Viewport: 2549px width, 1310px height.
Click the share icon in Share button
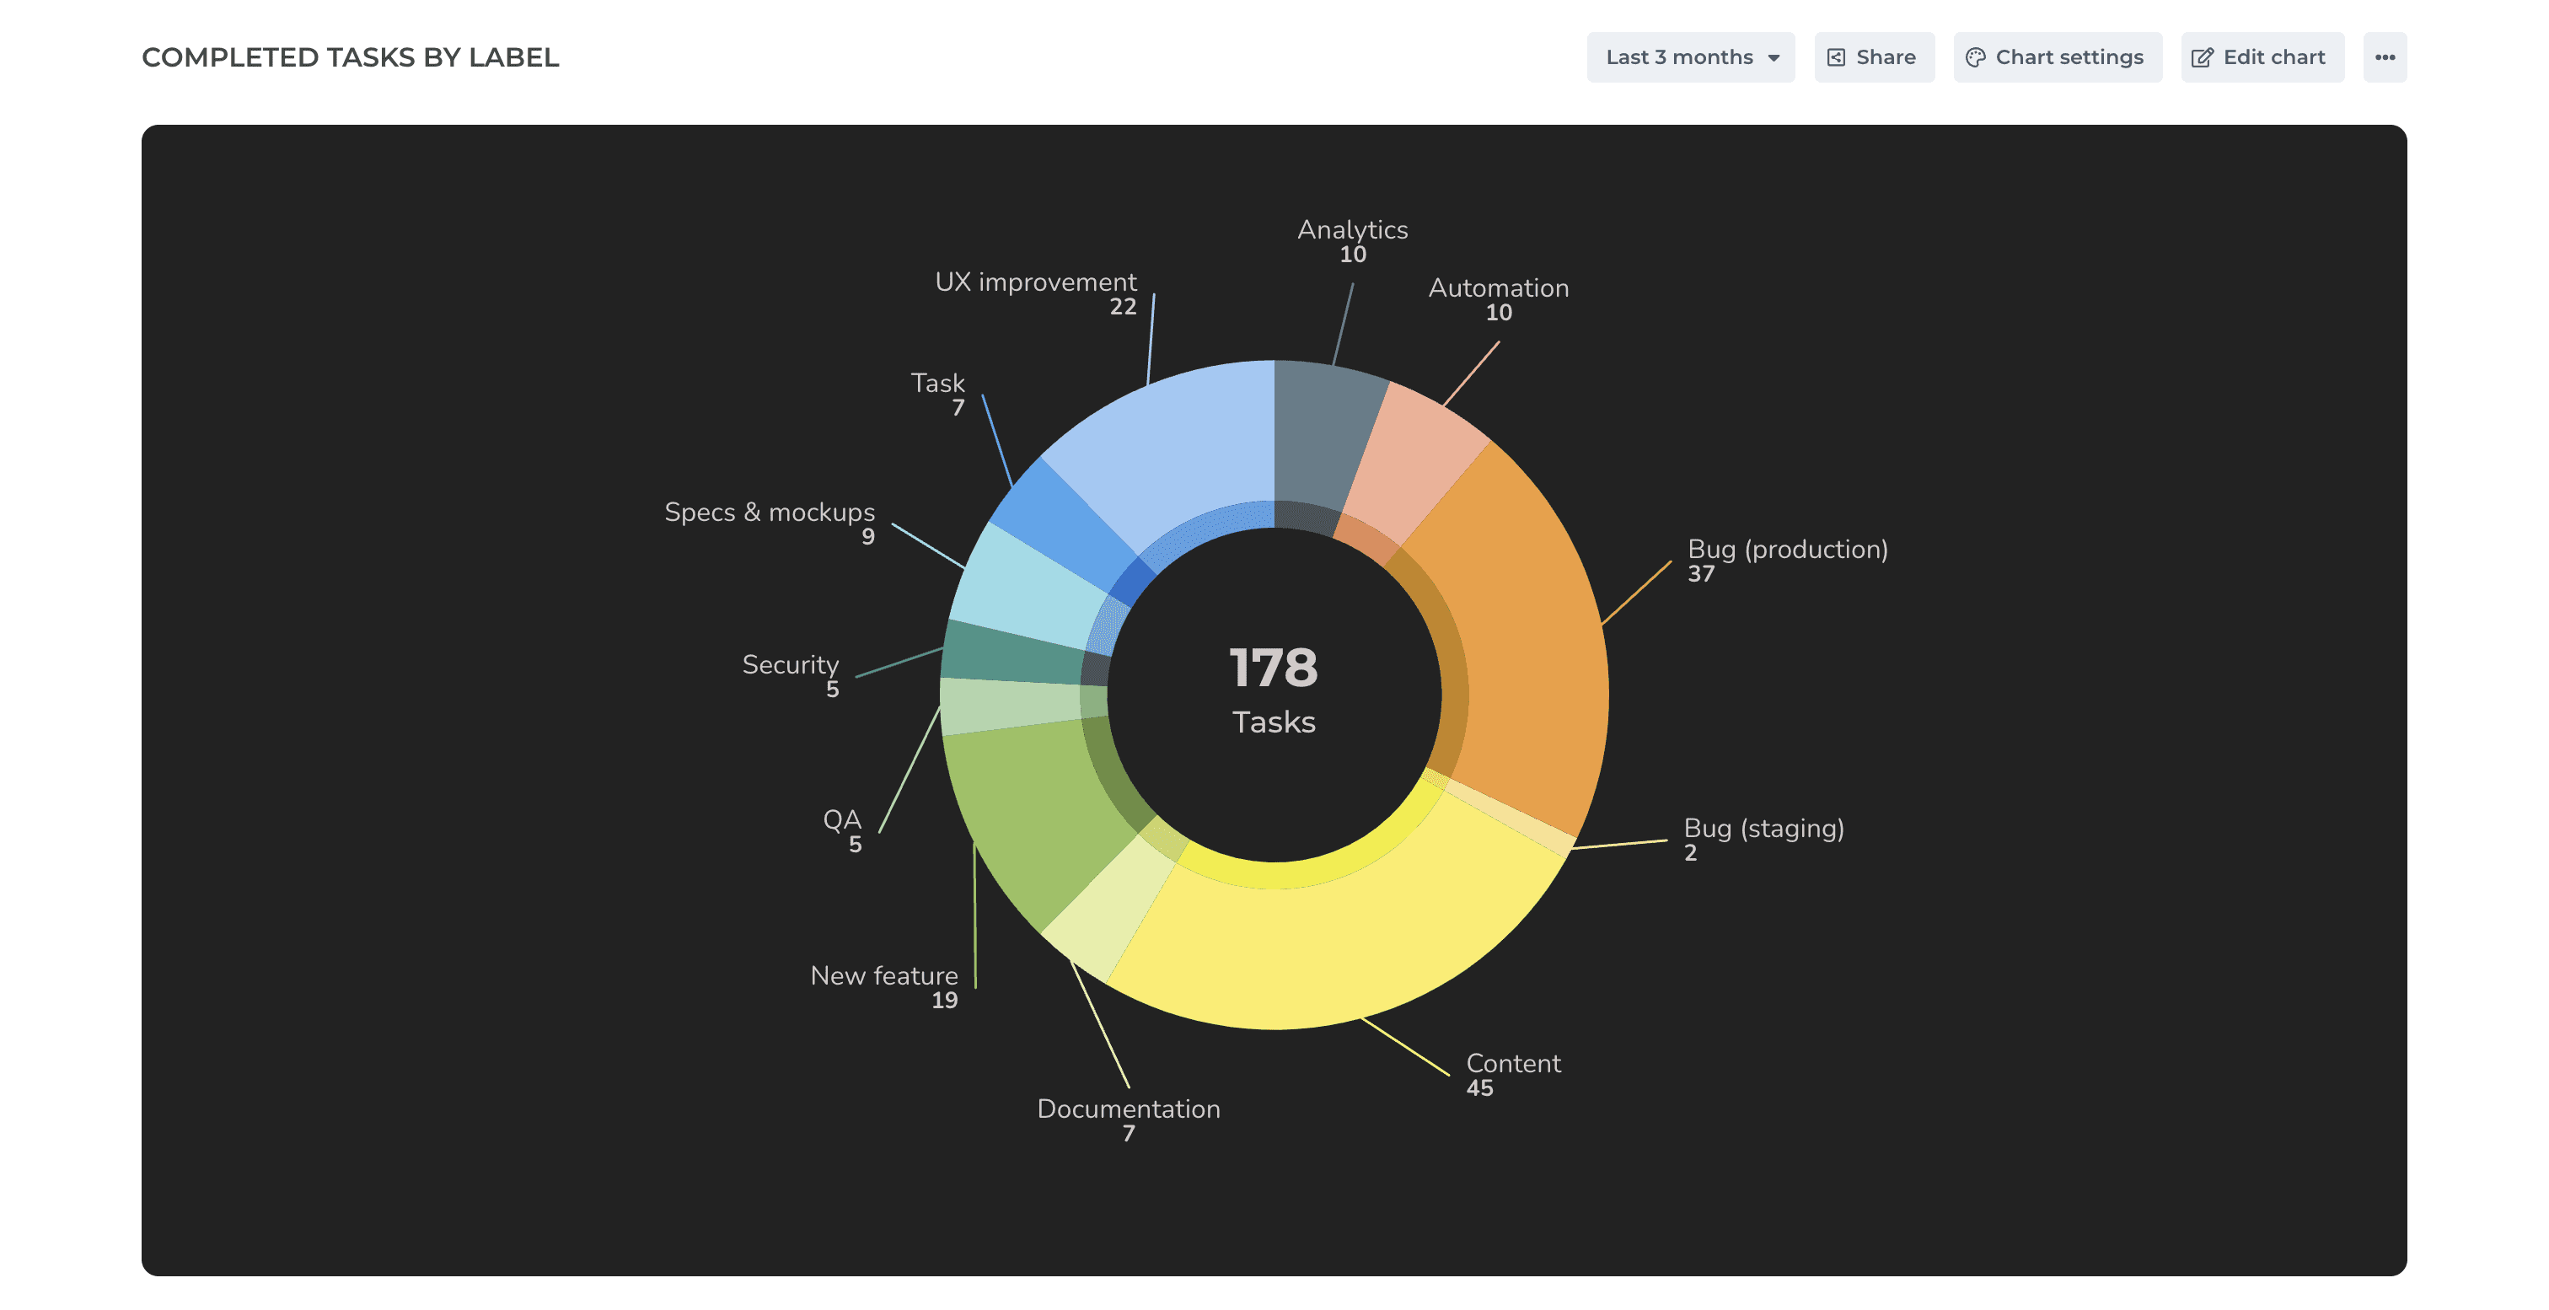[1836, 57]
